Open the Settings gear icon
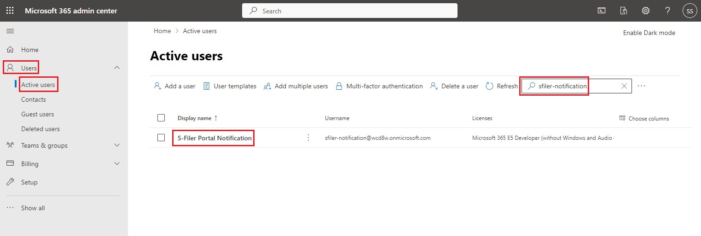The image size is (701, 236). coord(646,11)
